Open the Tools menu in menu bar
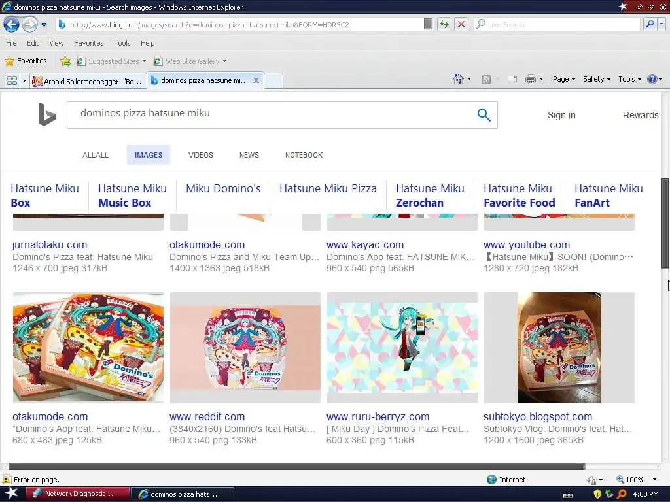 pos(122,43)
